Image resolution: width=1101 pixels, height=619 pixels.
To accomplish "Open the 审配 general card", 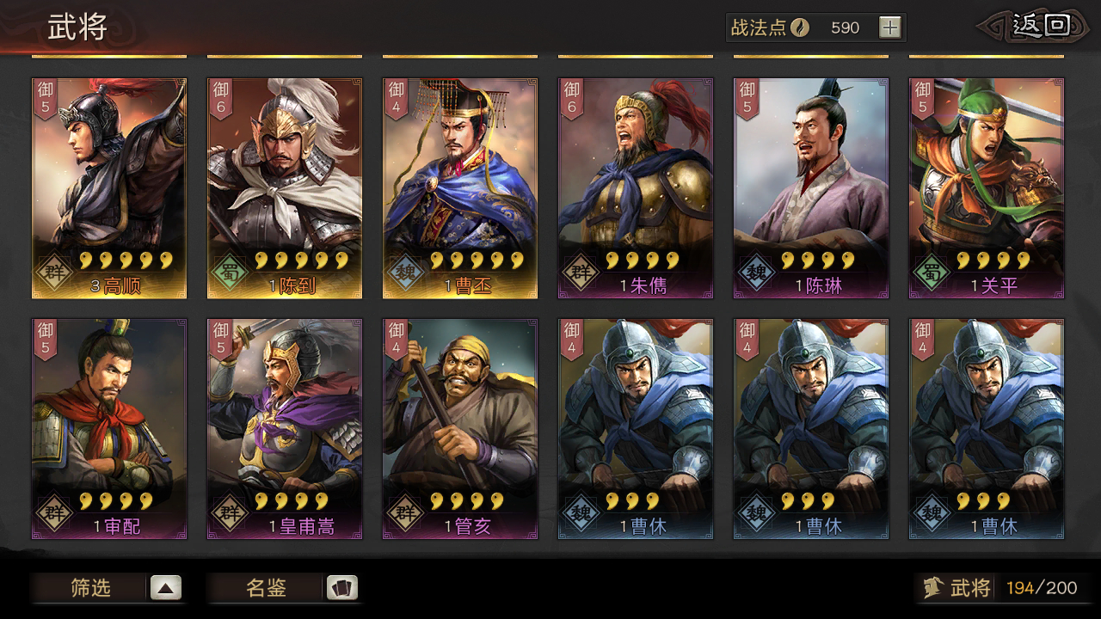I will coord(109,429).
